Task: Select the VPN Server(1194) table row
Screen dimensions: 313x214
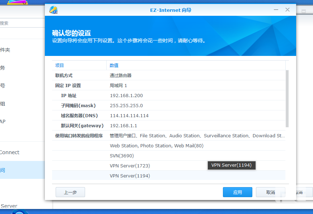Action: [x=169, y=175]
